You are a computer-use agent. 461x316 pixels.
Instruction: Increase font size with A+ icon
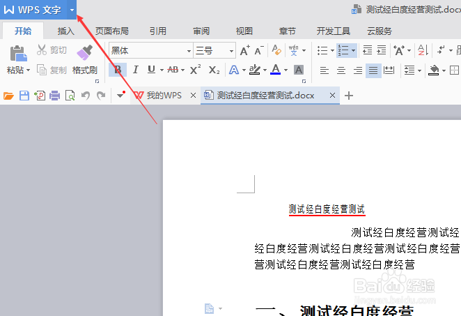[x=245, y=51]
